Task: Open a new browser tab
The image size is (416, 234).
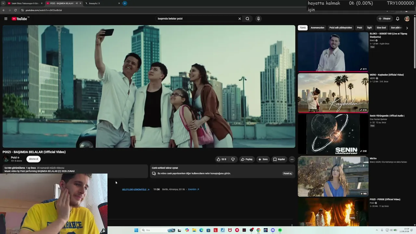Action: [125, 3]
